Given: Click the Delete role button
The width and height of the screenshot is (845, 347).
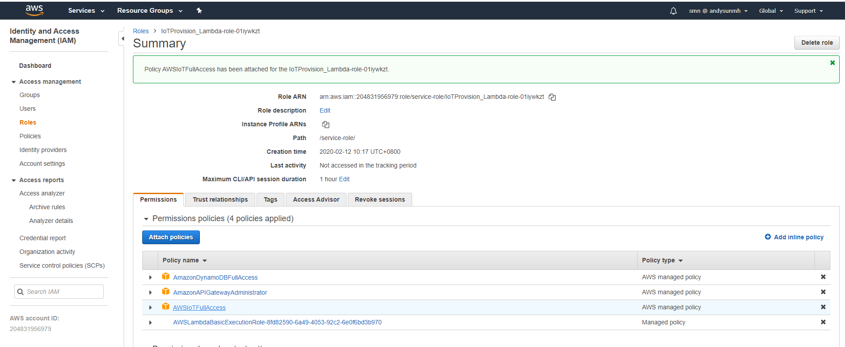Looking at the screenshot, I should pos(817,43).
